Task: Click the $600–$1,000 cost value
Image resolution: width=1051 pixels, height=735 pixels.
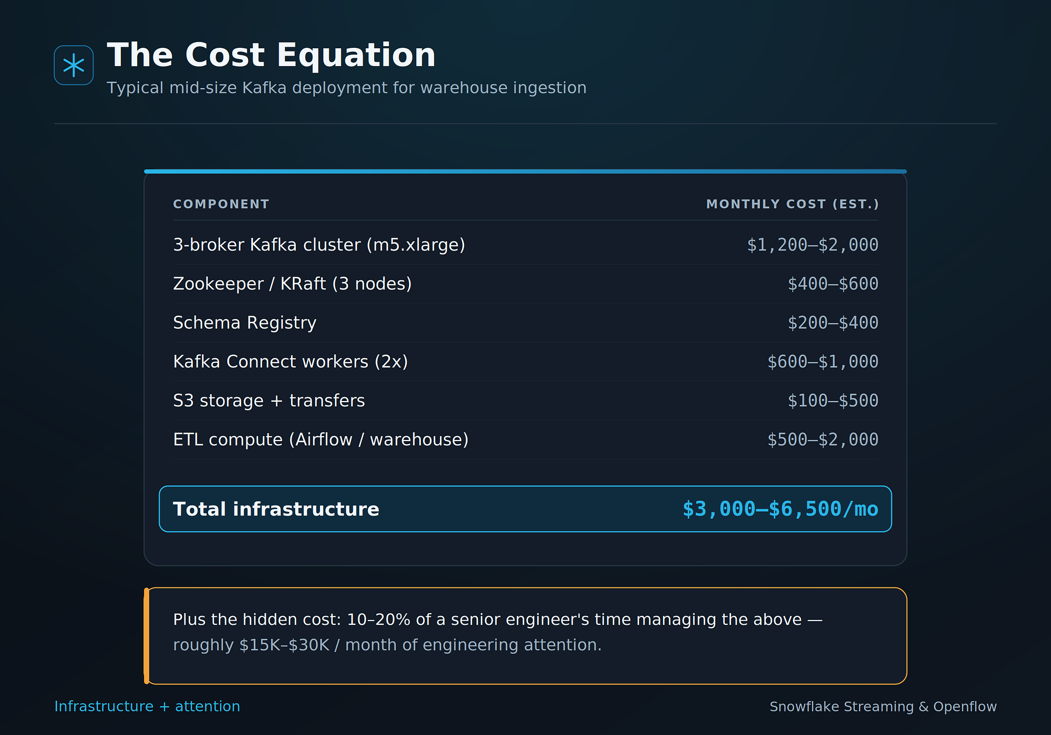Action: (x=822, y=361)
